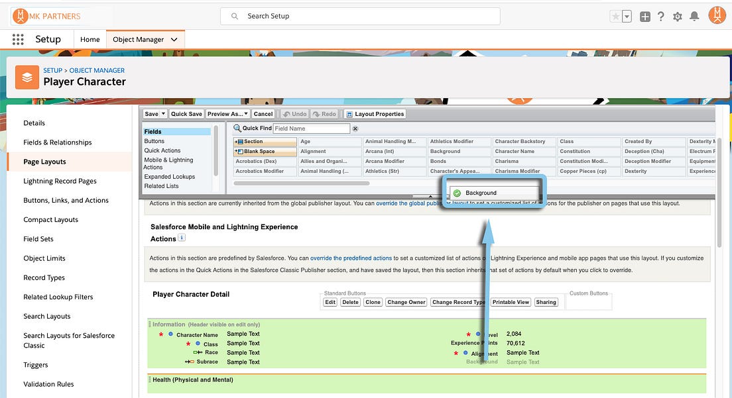This screenshot has width=732, height=398.
Task: Open the favorites star icon
Action: click(616, 17)
